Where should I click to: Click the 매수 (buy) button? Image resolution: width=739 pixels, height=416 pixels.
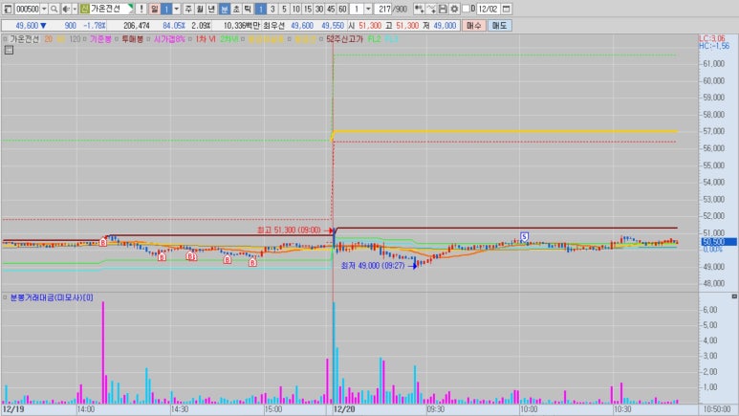pos(473,26)
